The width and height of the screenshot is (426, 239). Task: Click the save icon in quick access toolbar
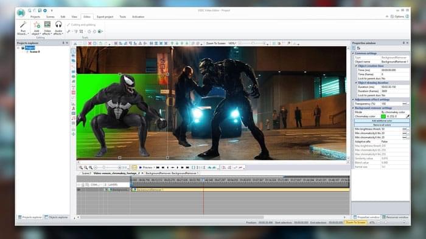(40, 10)
